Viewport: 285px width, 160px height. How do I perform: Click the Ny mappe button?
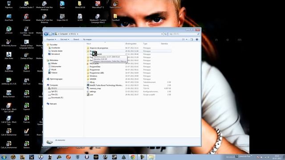point(87,40)
